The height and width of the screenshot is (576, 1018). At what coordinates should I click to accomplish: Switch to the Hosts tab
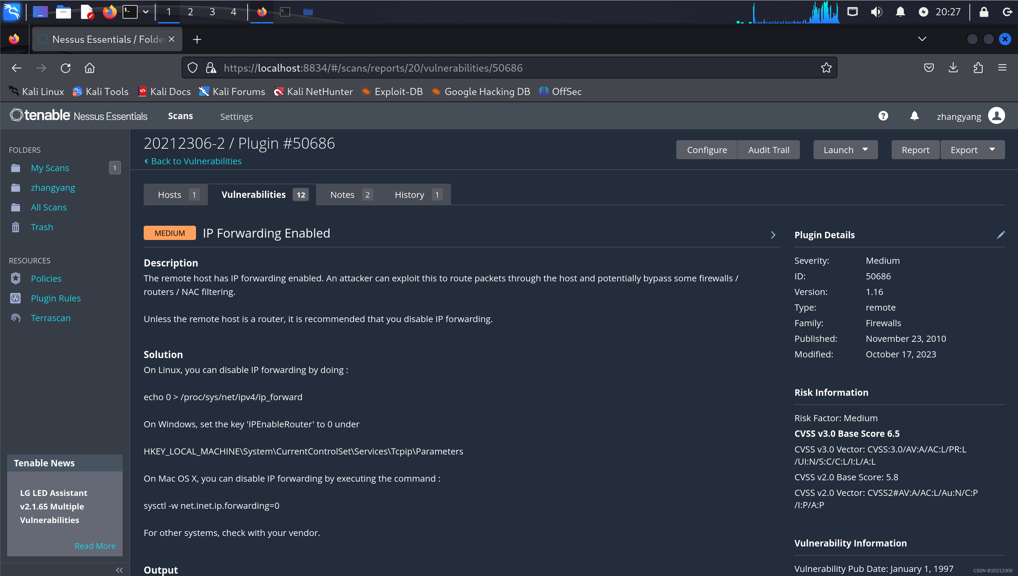click(176, 194)
